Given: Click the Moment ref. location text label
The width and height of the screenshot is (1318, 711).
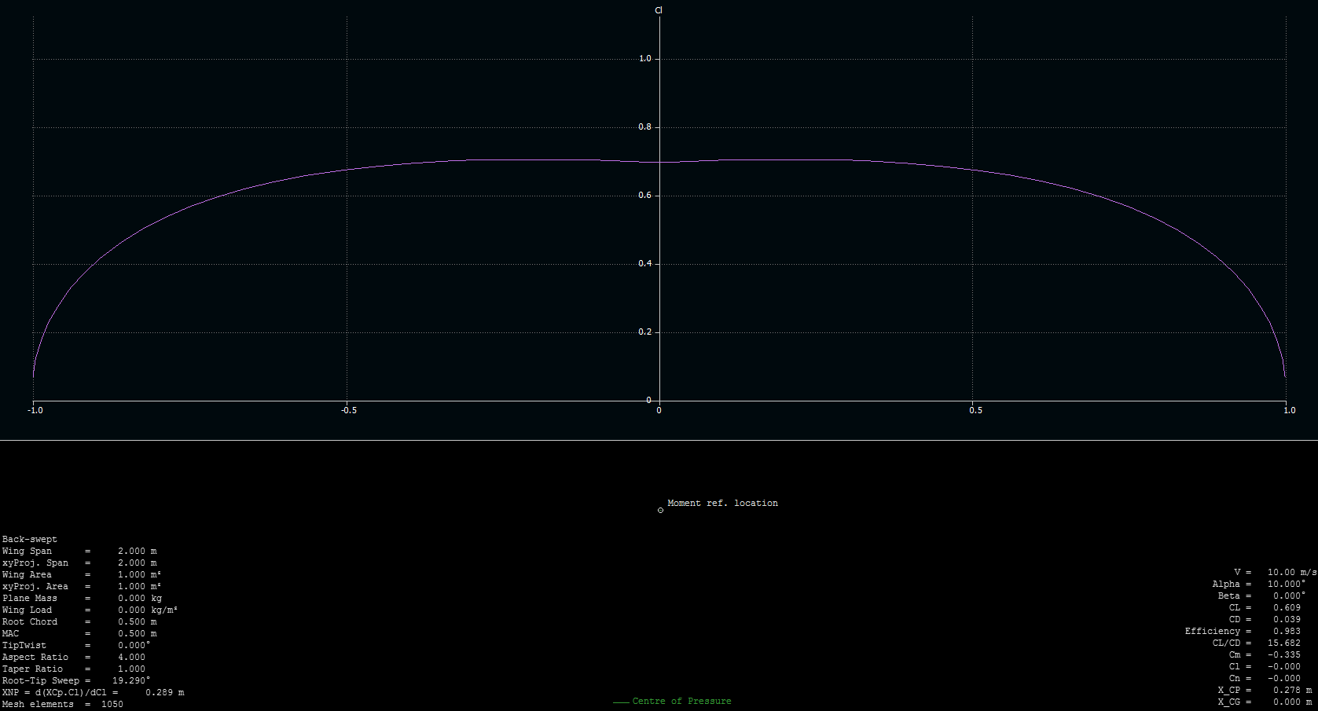Looking at the screenshot, I should pos(722,503).
